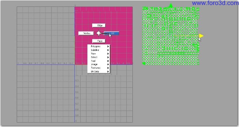This screenshot has width=239, height=127.
Task: Choose Edge in the marking menu
Action: pos(99,26)
